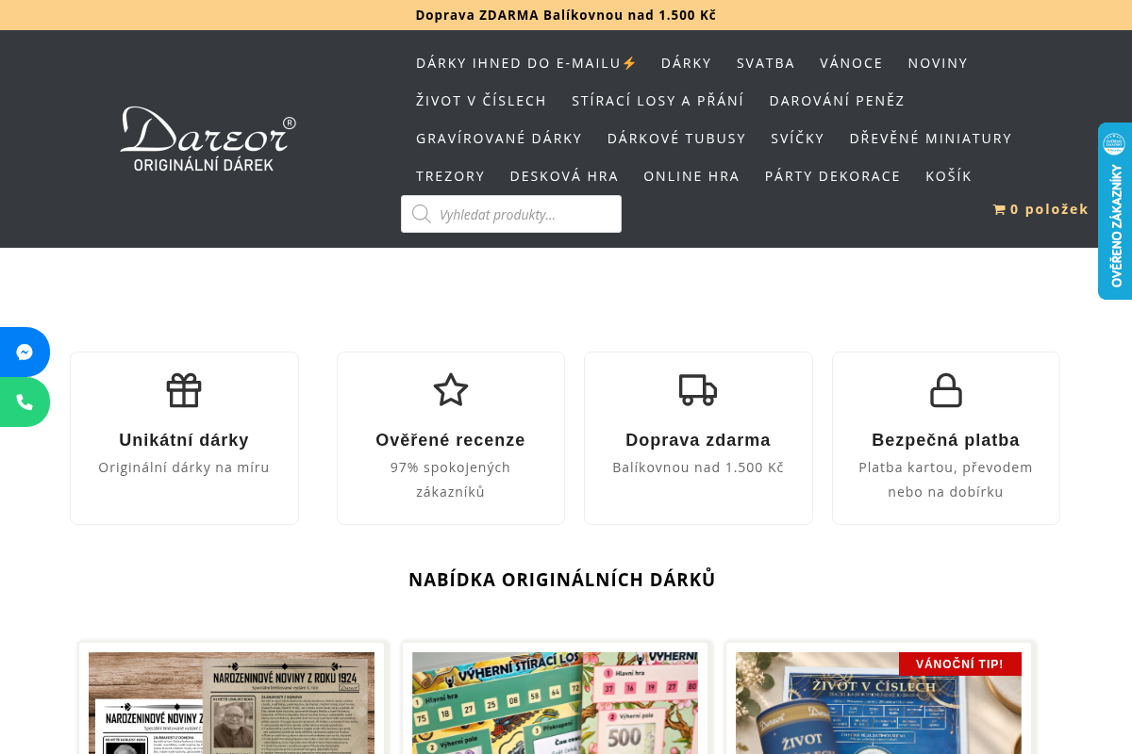
Task: Click the Ověřené recenze heading
Action: [451, 440]
